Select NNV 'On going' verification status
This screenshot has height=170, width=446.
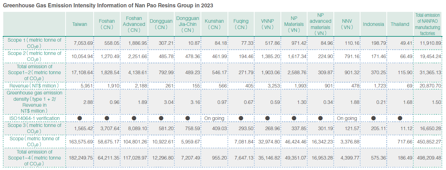[x=347, y=118]
